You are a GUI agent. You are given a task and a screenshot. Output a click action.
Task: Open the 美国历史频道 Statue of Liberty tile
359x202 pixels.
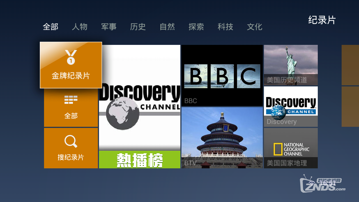pos(291,65)
